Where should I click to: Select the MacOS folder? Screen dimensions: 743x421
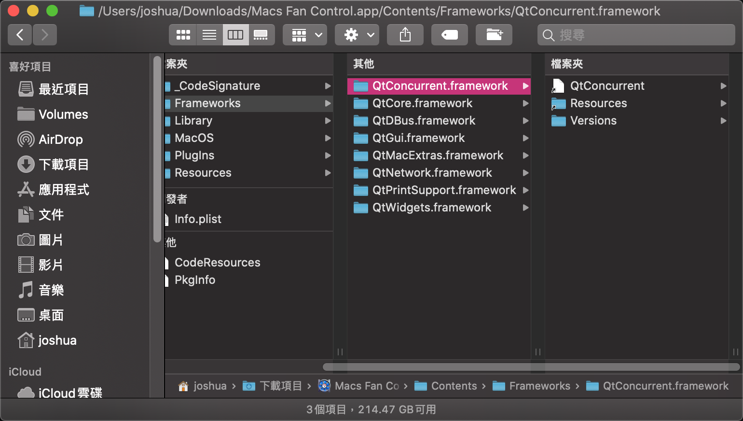click(x=248, y=138)
